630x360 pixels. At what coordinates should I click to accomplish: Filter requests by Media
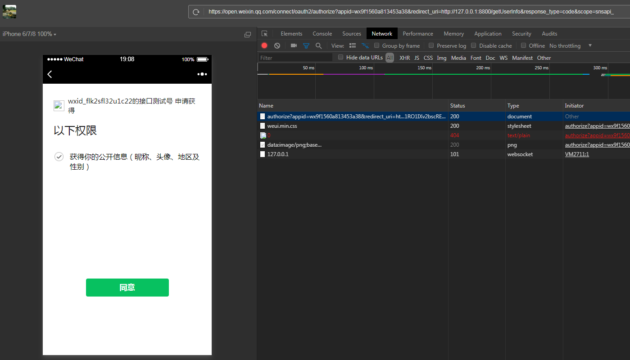458,58
